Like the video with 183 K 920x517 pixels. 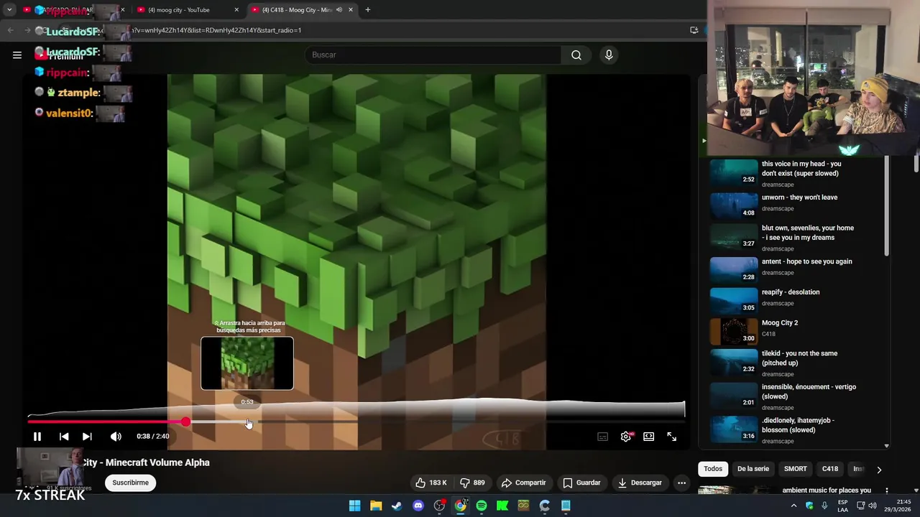pyautogui.click(x=431, y=483)
